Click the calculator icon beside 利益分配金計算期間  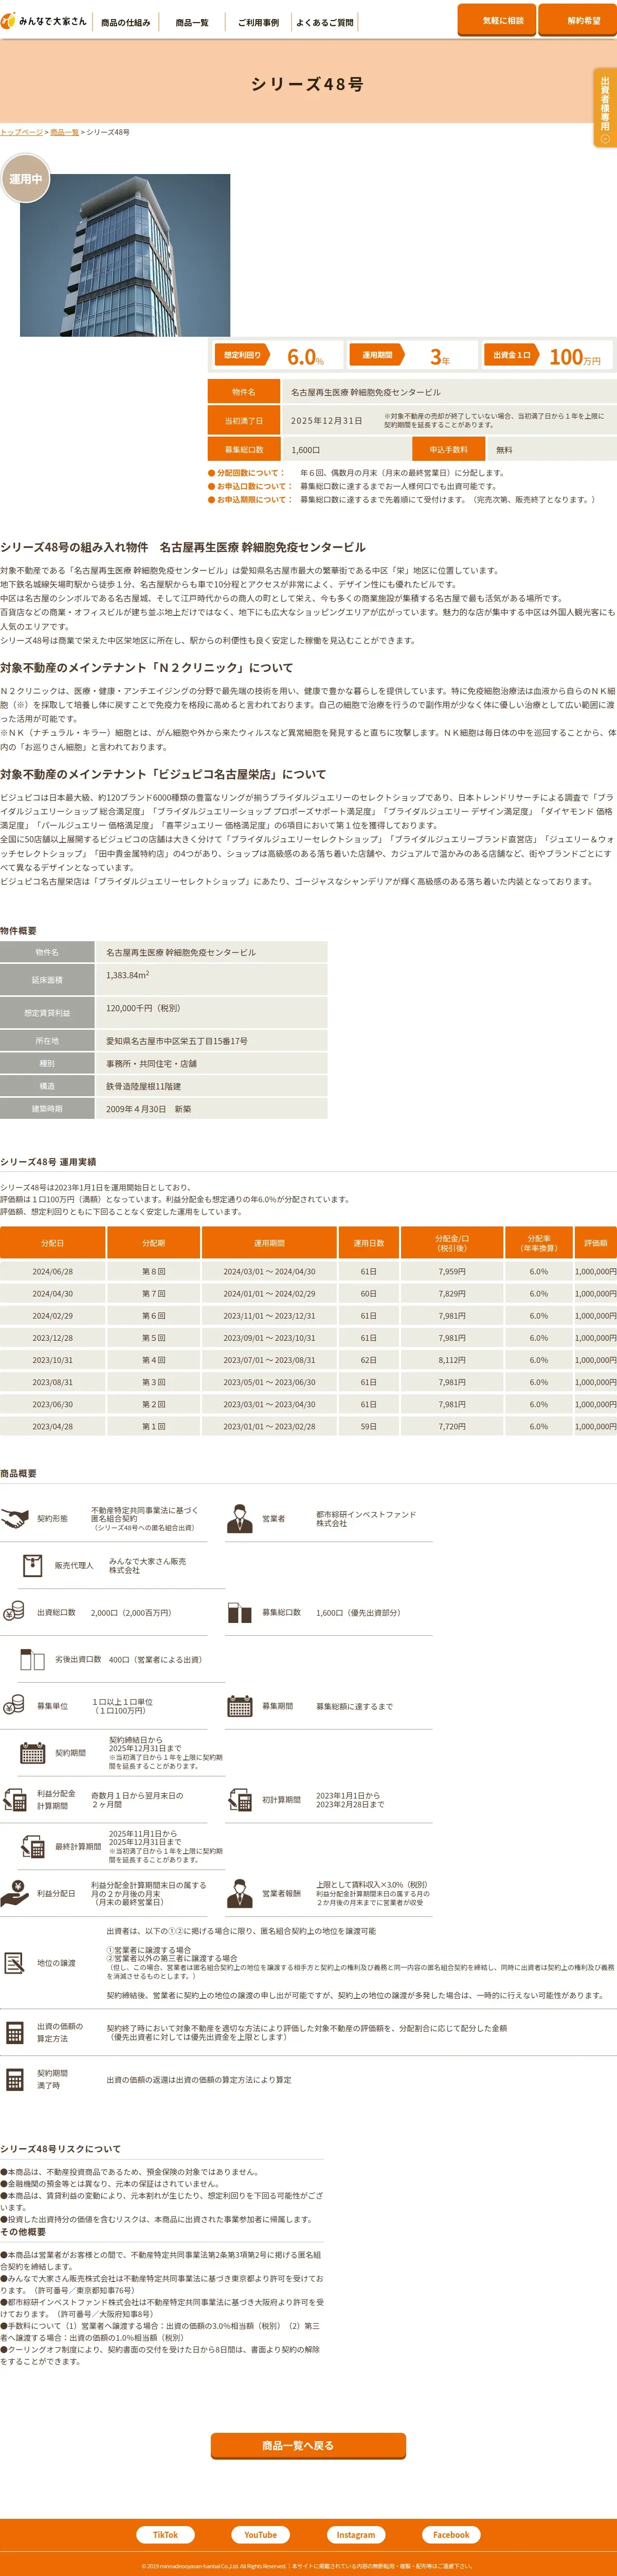pyautogui.click(x=14, y=1800)
